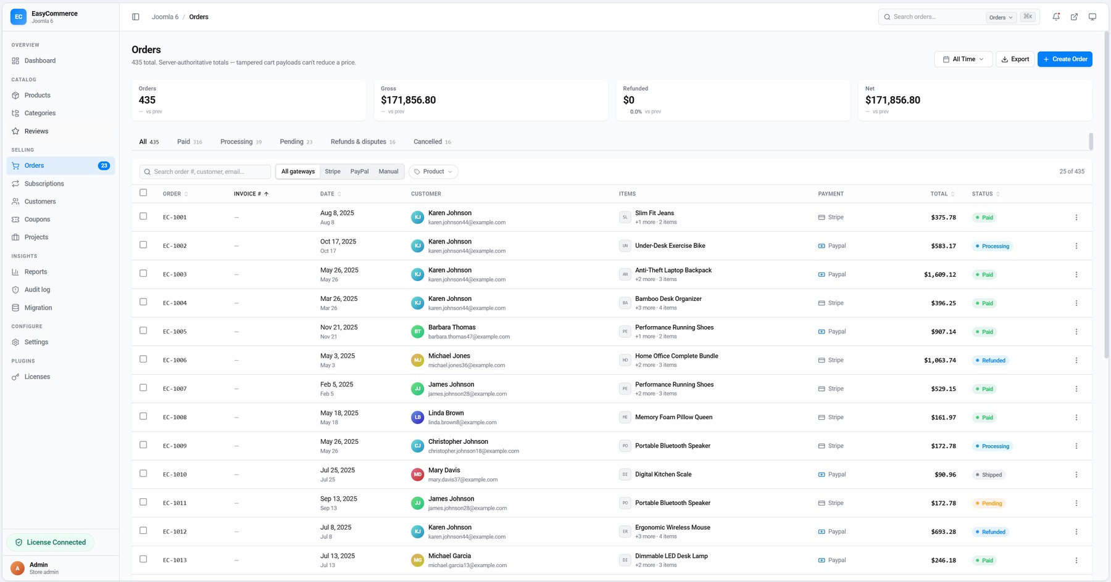This screenshot has height=582, width=1111.
Task: Sort by the Status column header
Action: (x=986, y=194)
